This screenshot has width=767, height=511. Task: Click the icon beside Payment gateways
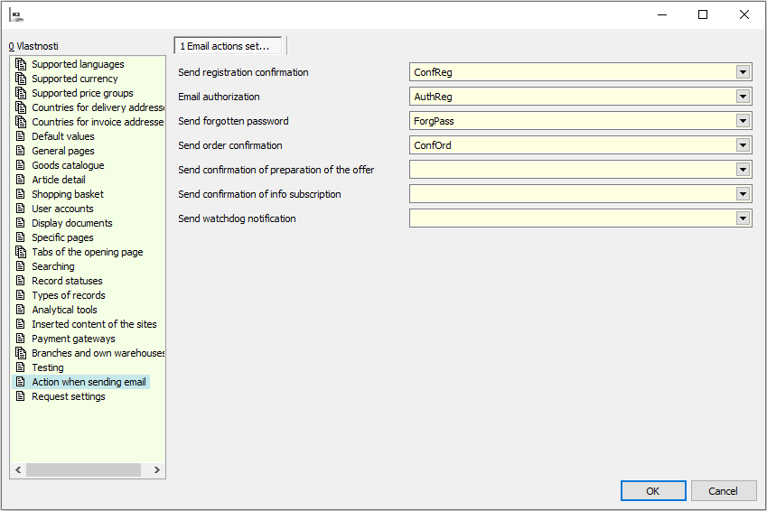22,339
